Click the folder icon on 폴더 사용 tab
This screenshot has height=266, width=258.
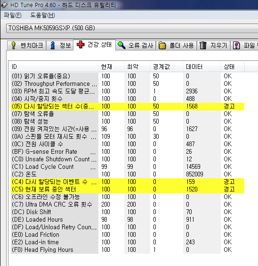tap(162, 45)
